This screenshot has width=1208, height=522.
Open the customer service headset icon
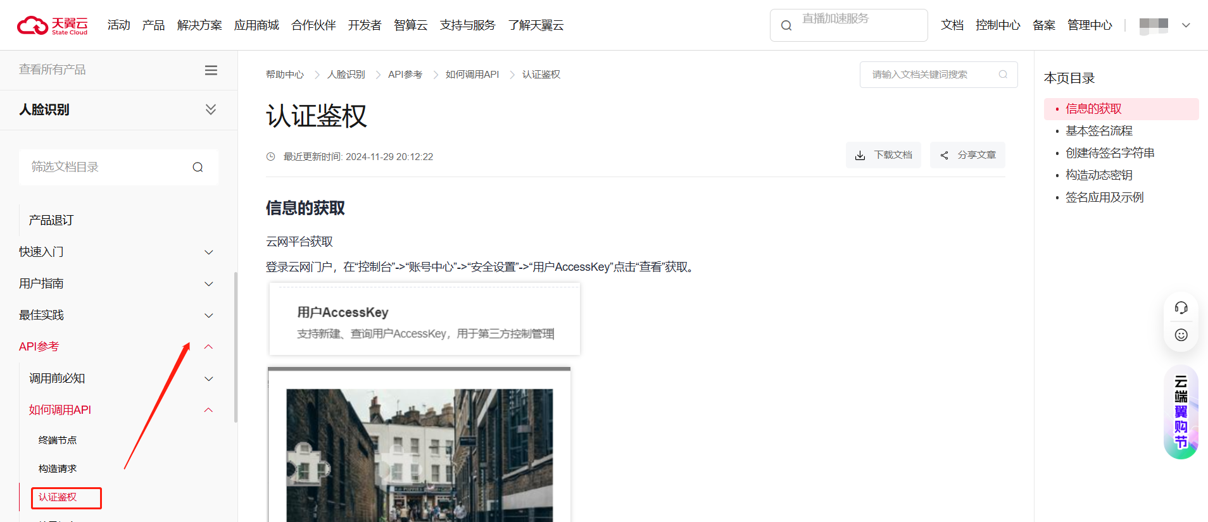click(1181, 308)
